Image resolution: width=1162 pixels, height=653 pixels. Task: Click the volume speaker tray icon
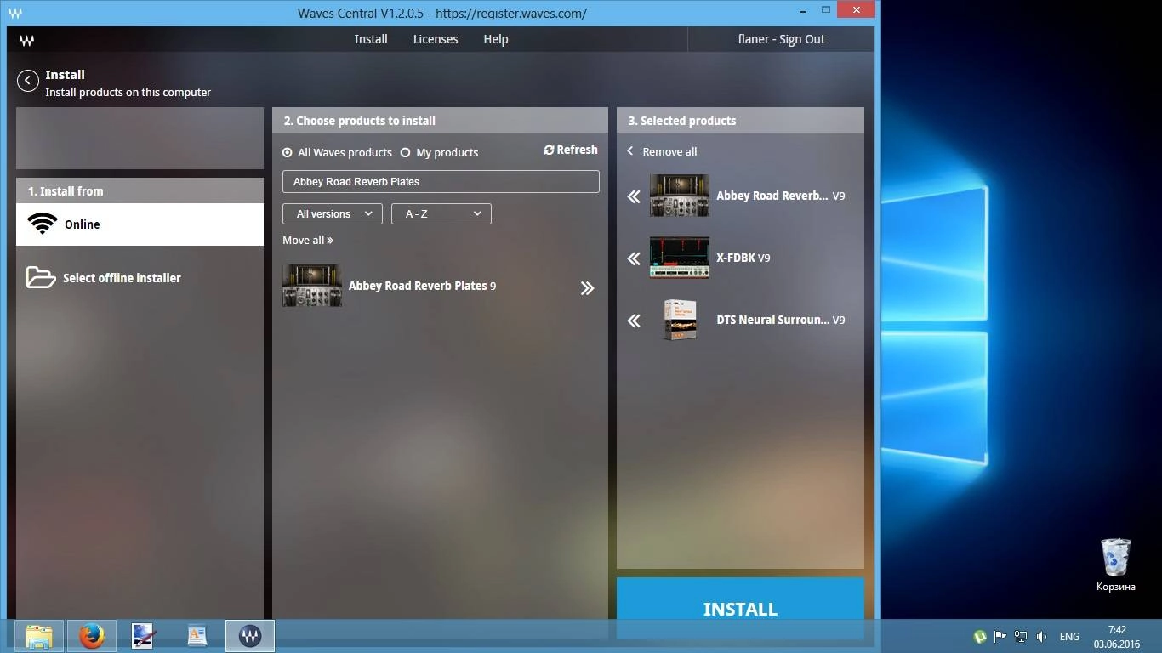tap(1042, 637)
